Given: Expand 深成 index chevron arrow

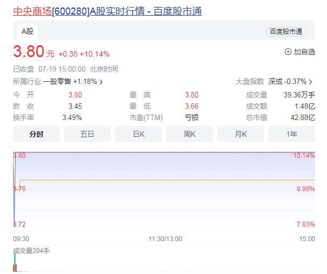Looking at the screenshot, I should click(x=310, y=82).
